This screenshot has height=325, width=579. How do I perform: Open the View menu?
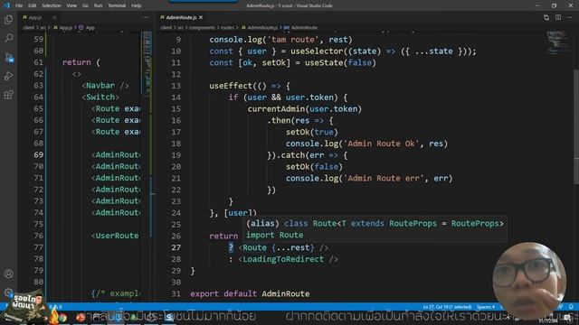(71, 5)
